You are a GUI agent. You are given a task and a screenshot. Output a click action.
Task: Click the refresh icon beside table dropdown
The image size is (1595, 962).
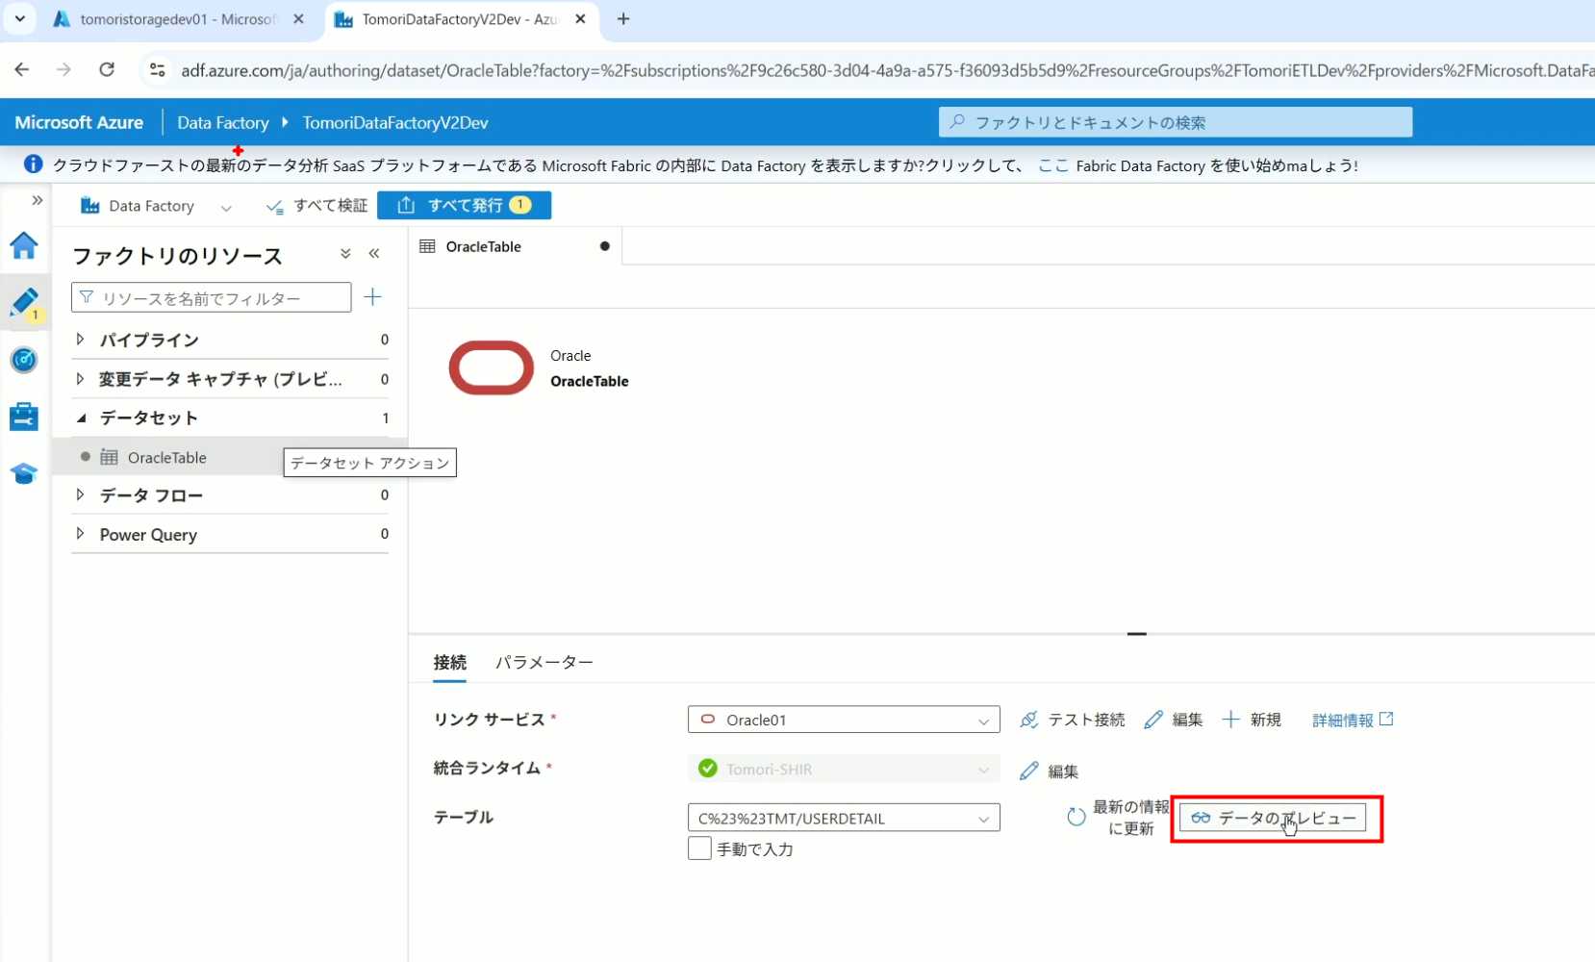pyautogui.click(x=1076, y=818)
